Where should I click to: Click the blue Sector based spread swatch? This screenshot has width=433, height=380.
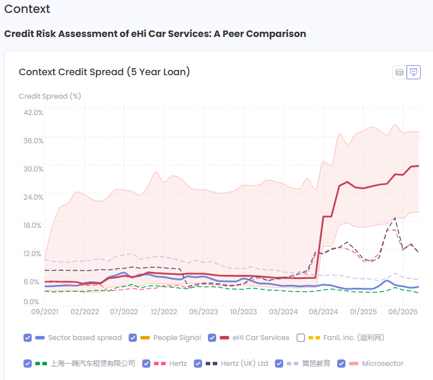click(40, 338)
